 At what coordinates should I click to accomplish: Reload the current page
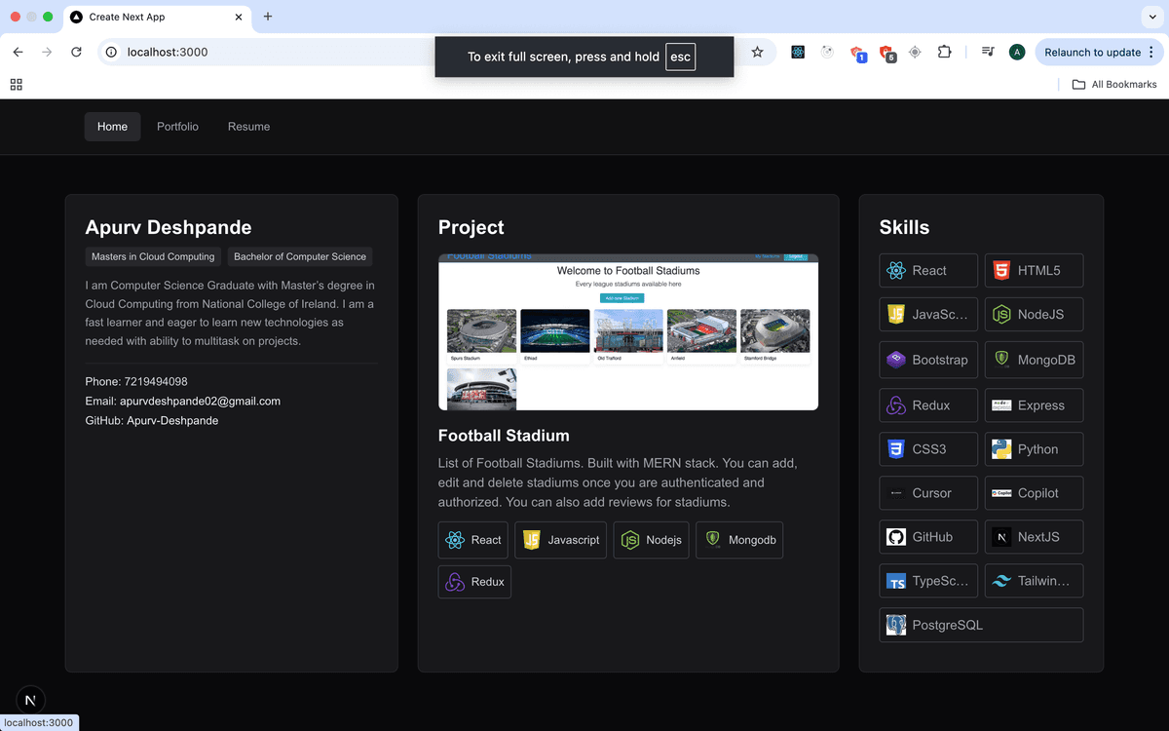click(76, 52)
